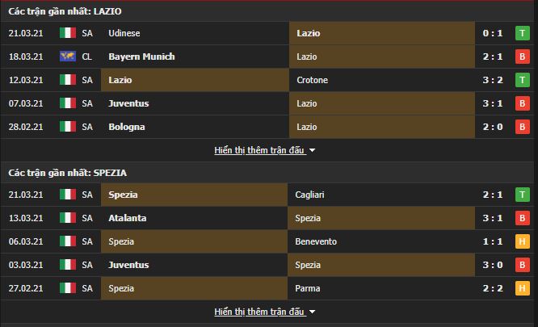Viewport: 538px width, 327px height.
Task: Click the yellow H badge for Spezia vs Benevento
Action: (x=522, y=241)
